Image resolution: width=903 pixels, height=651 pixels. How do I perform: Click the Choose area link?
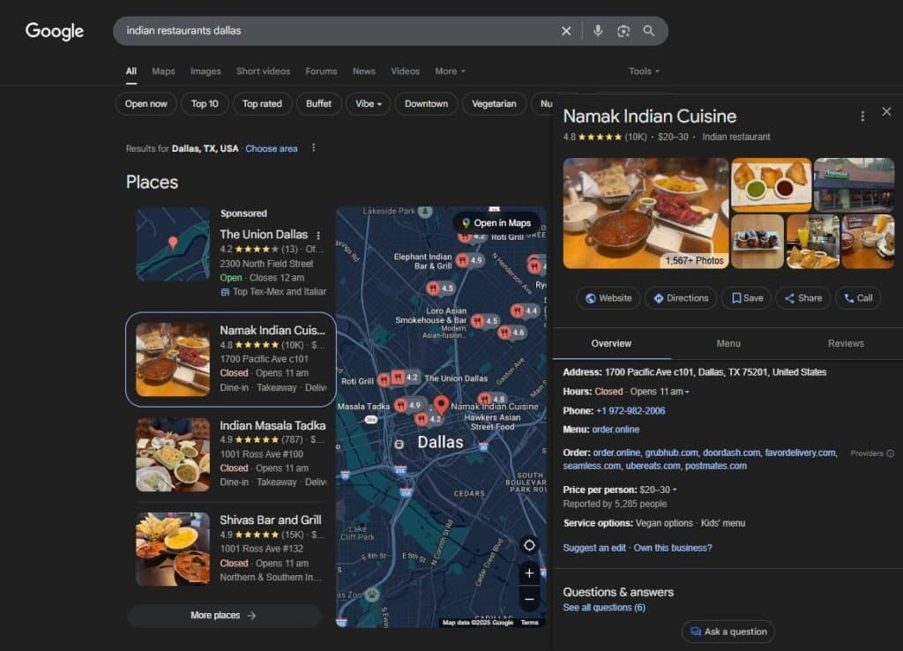[272, 148]
